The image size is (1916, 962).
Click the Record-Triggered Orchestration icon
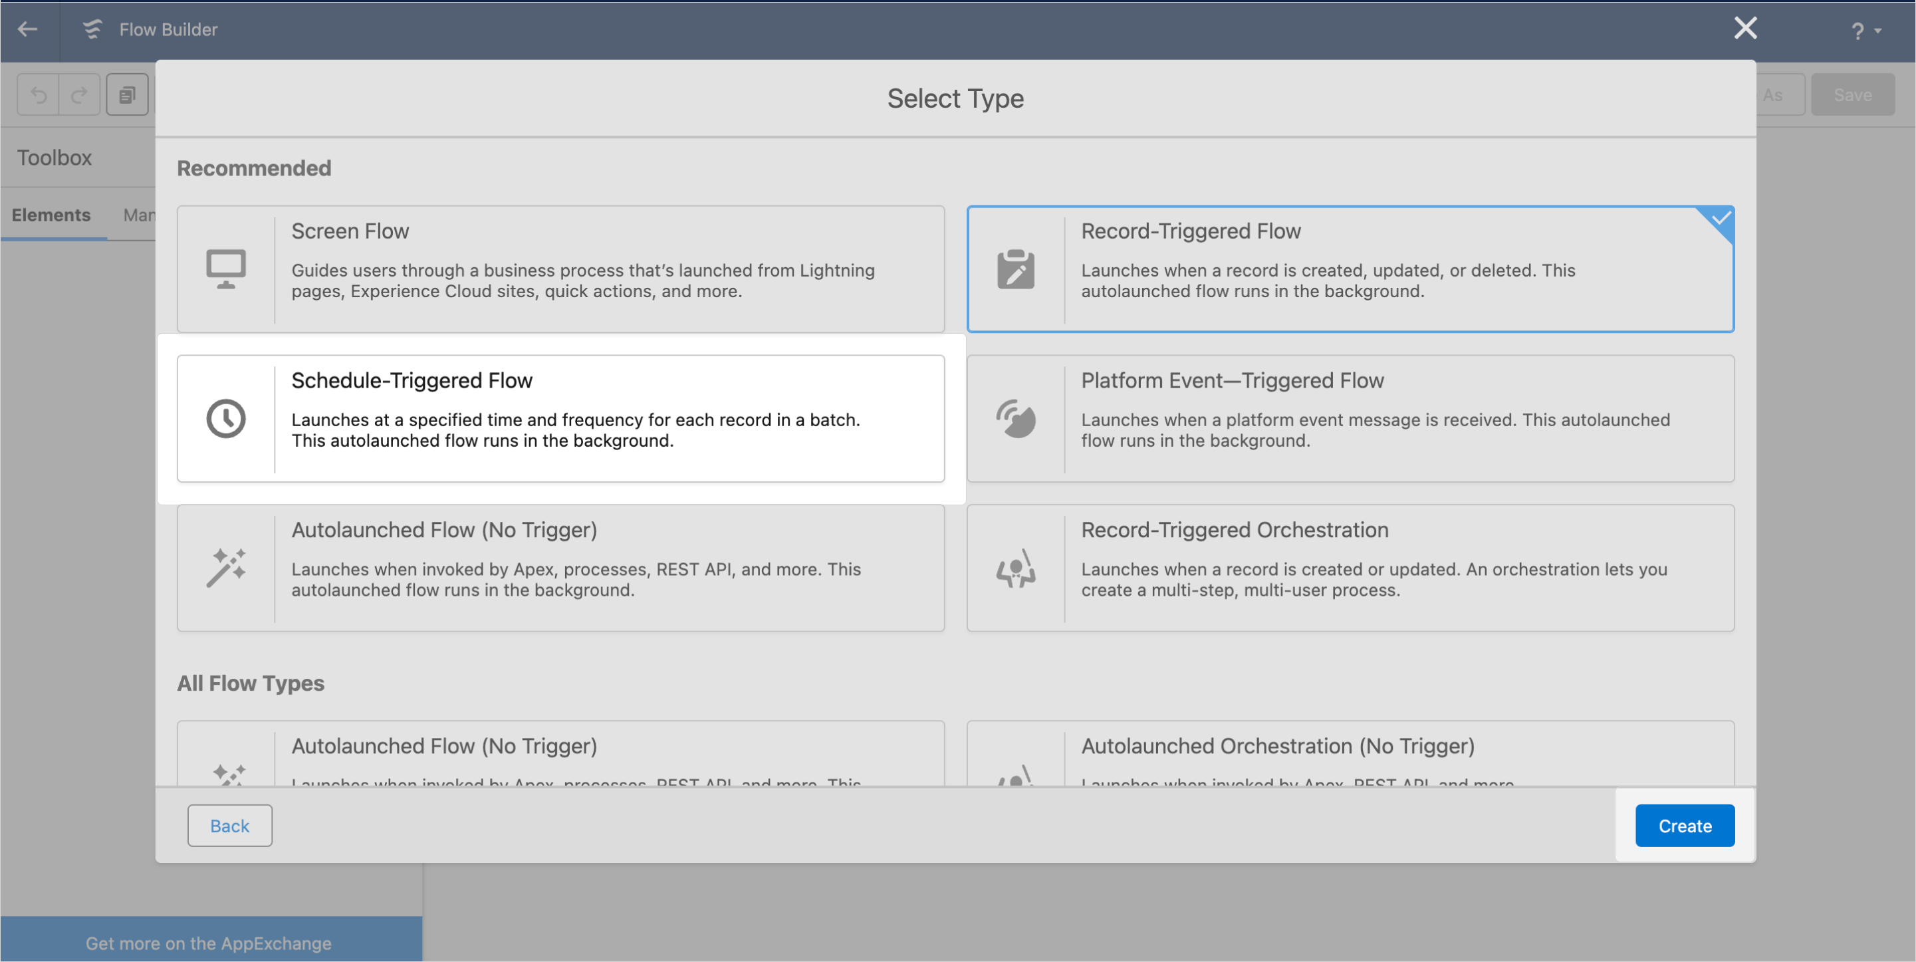pyautogui.click(x=1015, y=568)
